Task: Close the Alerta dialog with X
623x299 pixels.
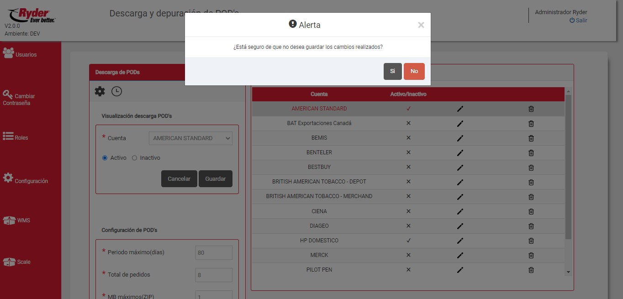Action: tap(421, 25)
